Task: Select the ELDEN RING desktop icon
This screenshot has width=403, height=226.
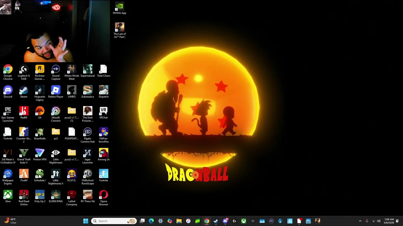Action: tap(56, 196)
